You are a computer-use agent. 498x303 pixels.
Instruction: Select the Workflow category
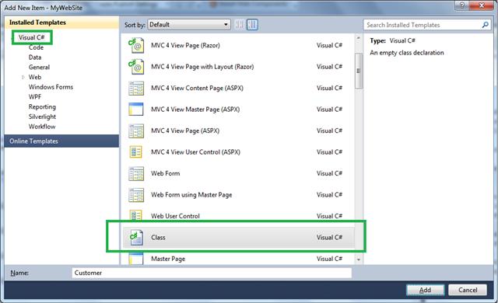[42, 127]
